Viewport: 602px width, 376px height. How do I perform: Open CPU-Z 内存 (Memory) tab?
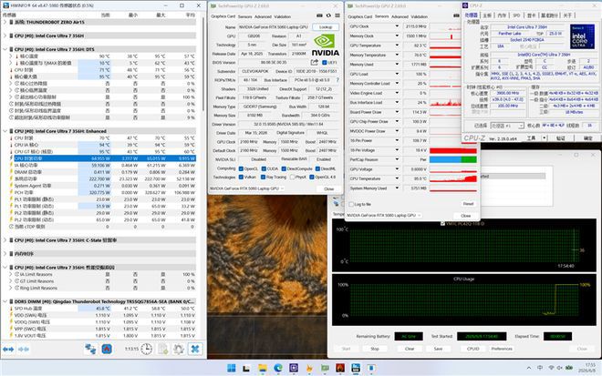[502, 15]
